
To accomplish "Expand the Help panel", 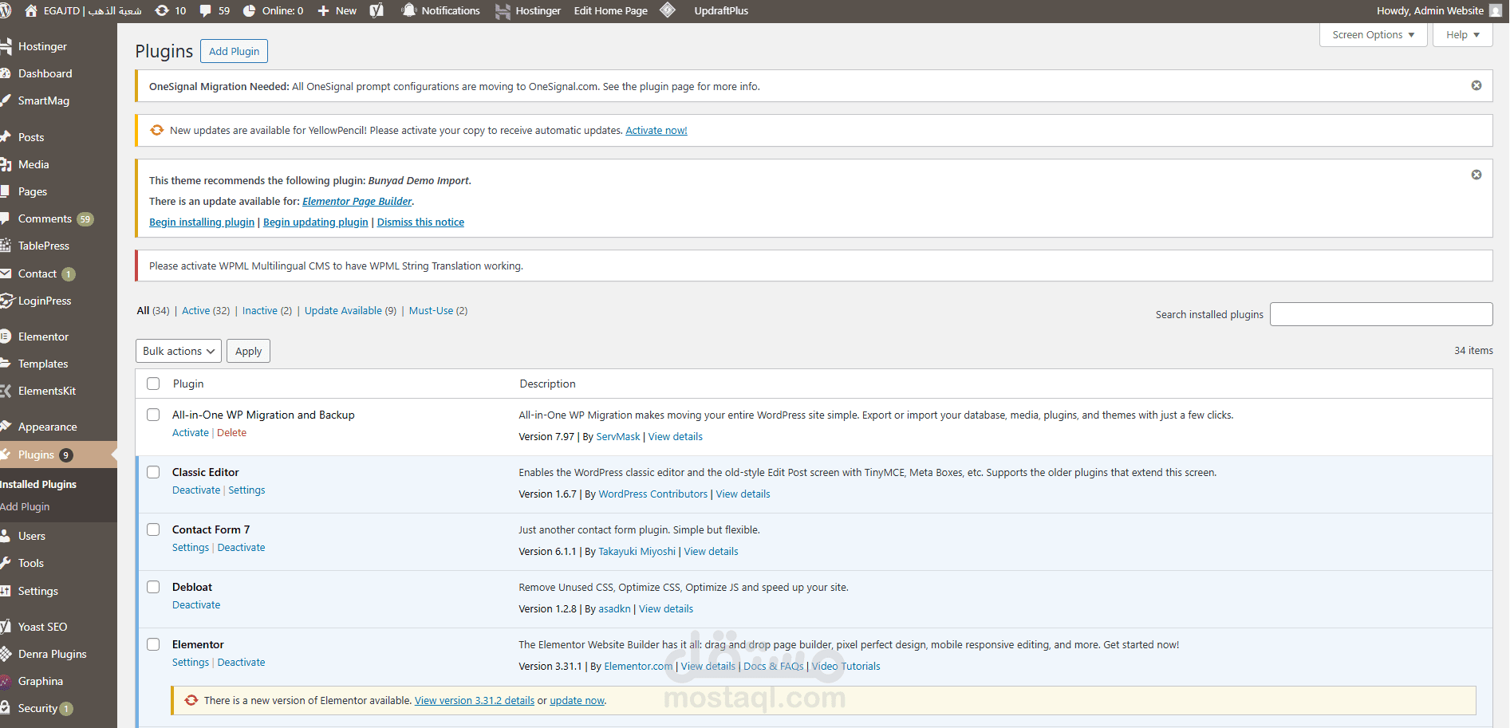I will point(1463,35).
